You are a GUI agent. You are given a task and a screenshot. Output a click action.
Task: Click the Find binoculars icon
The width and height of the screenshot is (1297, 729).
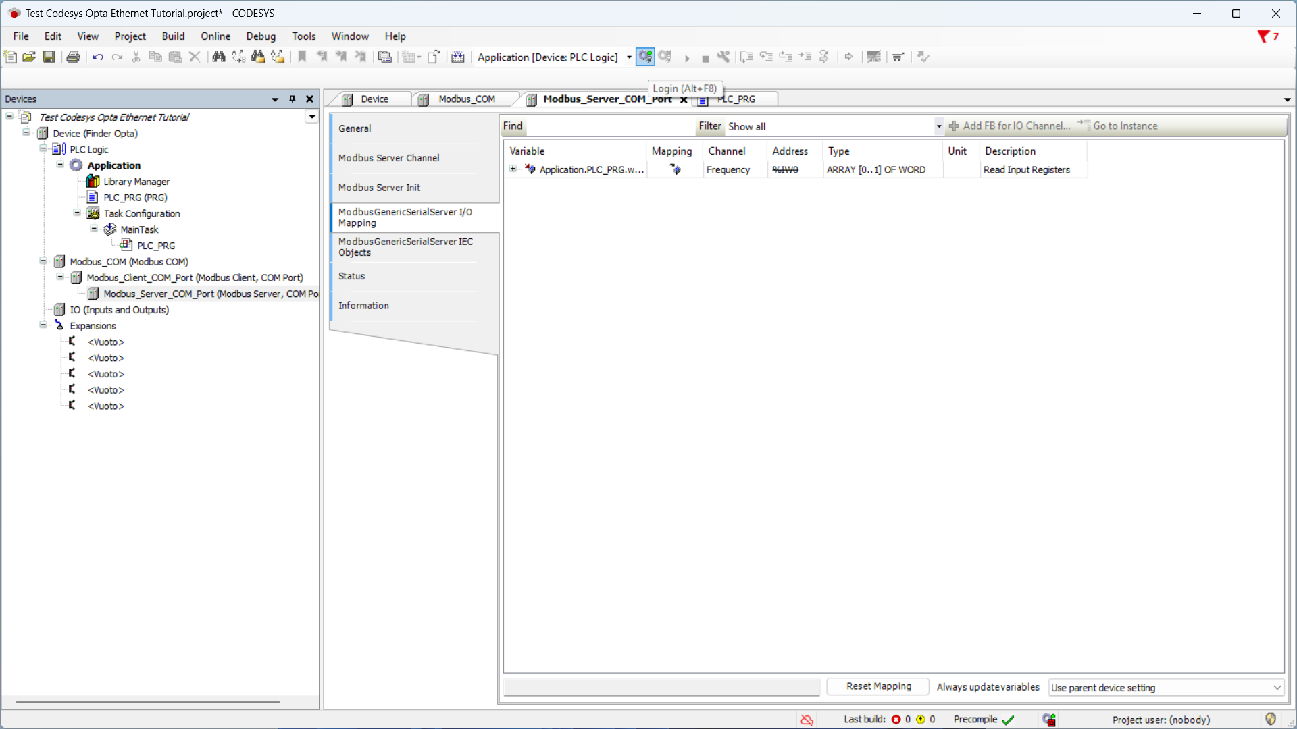218,57
